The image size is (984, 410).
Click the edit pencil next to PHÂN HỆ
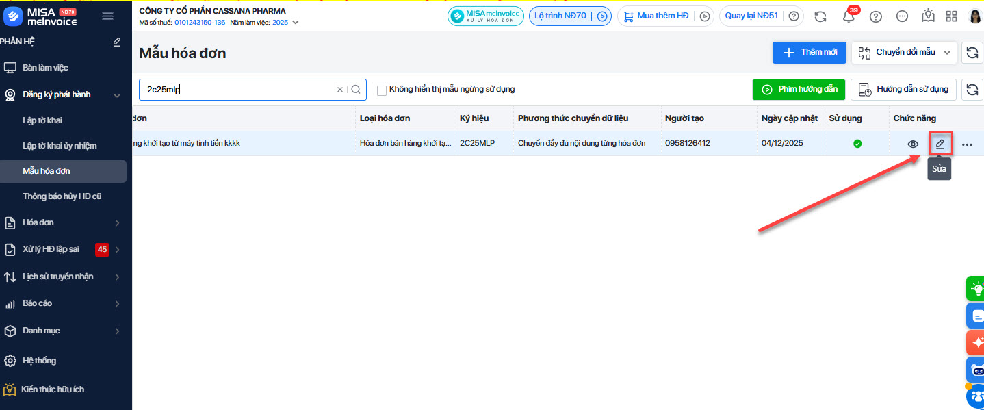tap(117, 42)
